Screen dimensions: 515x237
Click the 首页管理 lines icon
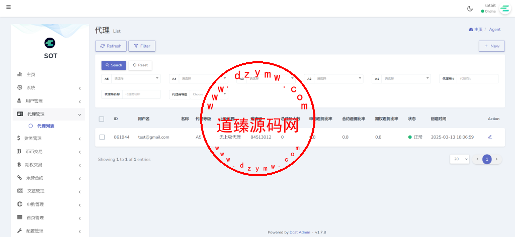(x=20, y=217)
